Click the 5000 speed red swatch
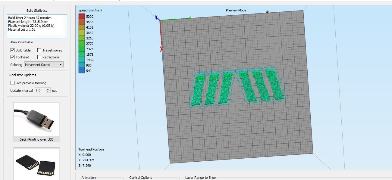 coord(82,17)
